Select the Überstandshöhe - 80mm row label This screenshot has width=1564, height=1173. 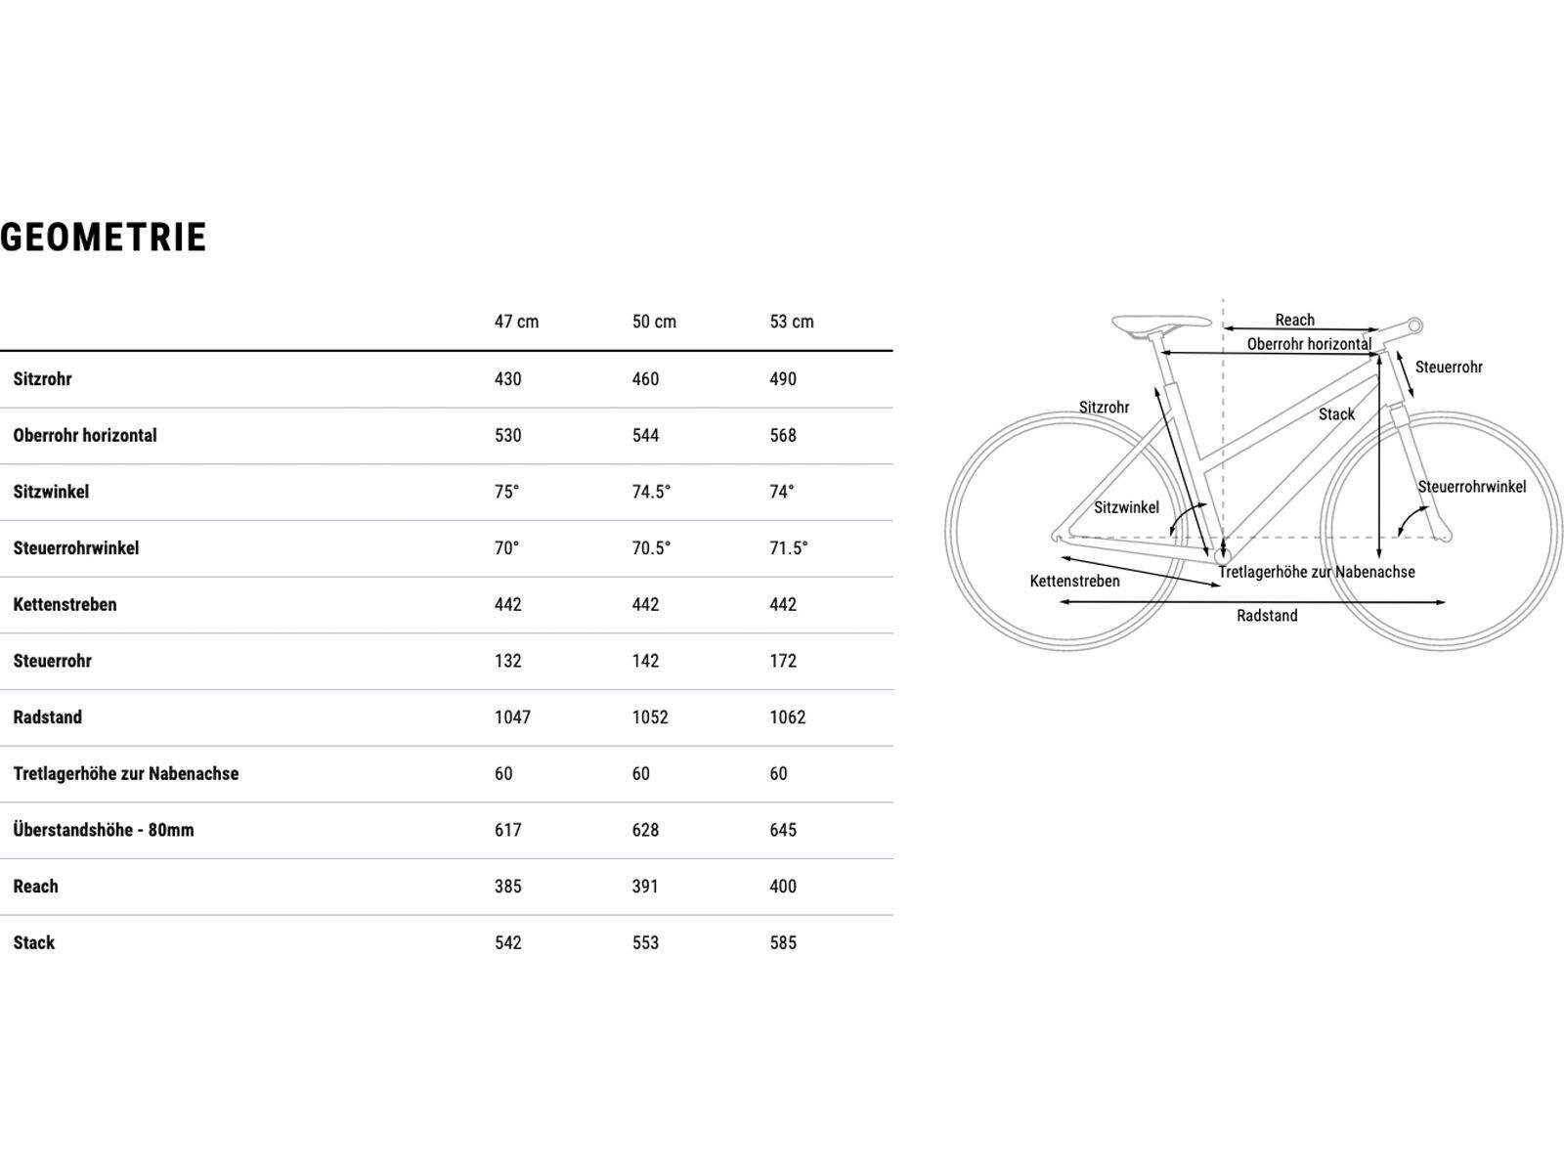click(104, 830)
